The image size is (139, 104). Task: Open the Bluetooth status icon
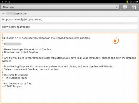(3, 2)
